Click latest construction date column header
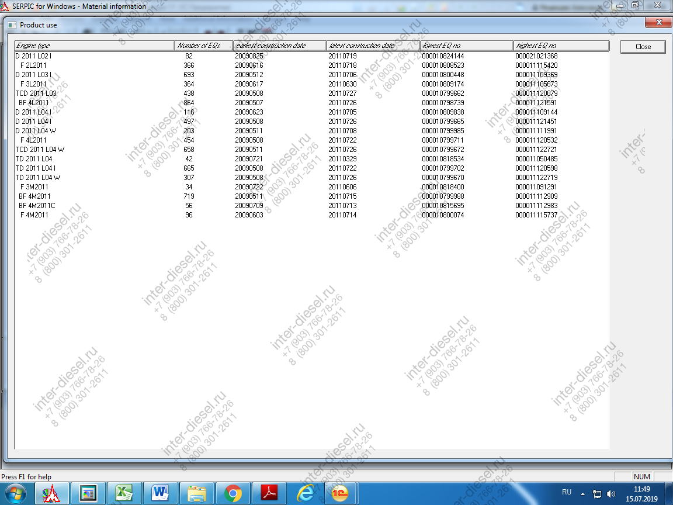 pos(373,46)
